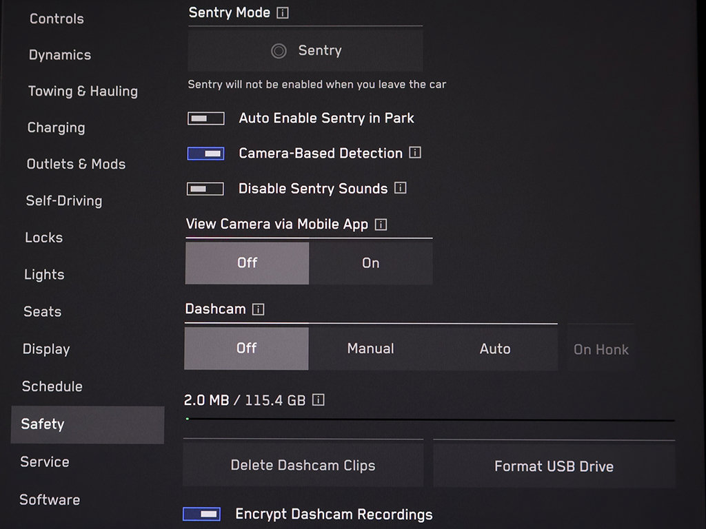Open the Schedule menu
This screenshot has height=529, width=706.
tap(52, 386)
